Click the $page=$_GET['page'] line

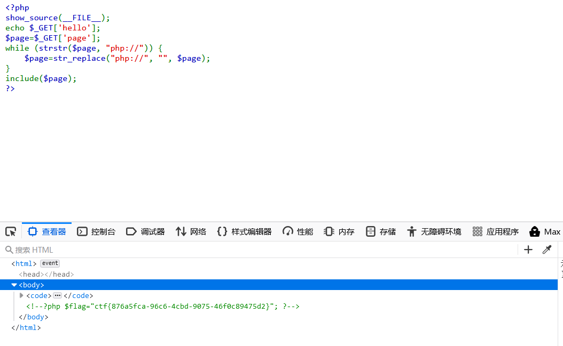53,38
